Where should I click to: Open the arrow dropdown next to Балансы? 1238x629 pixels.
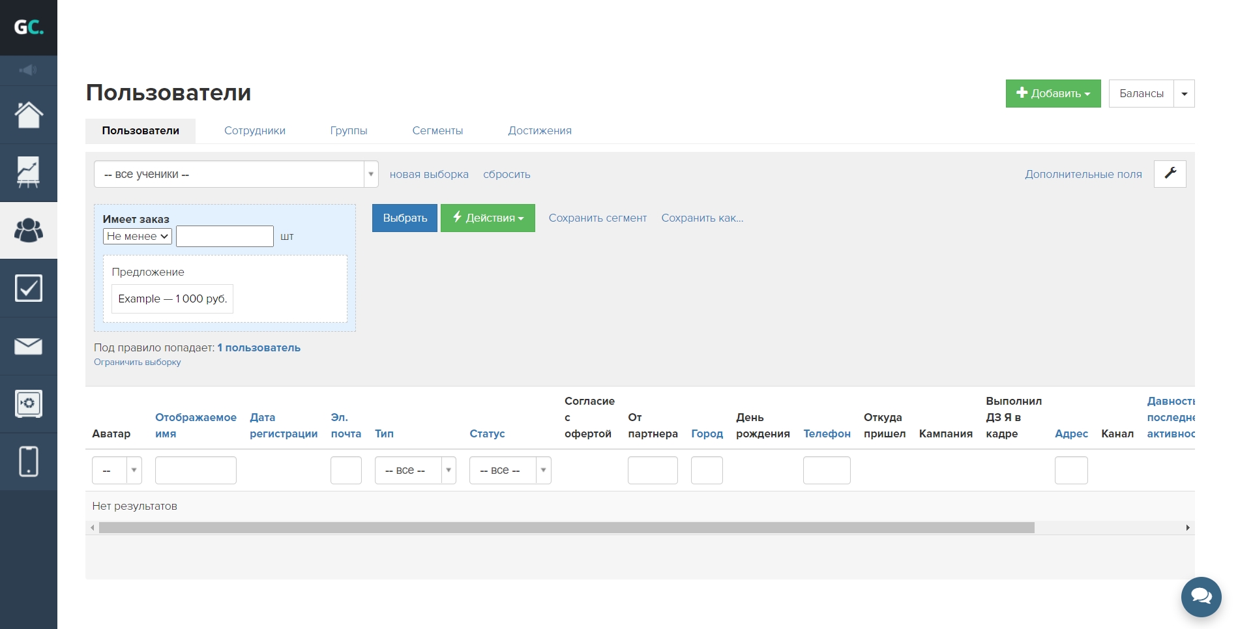click(x=1184, y=94)
